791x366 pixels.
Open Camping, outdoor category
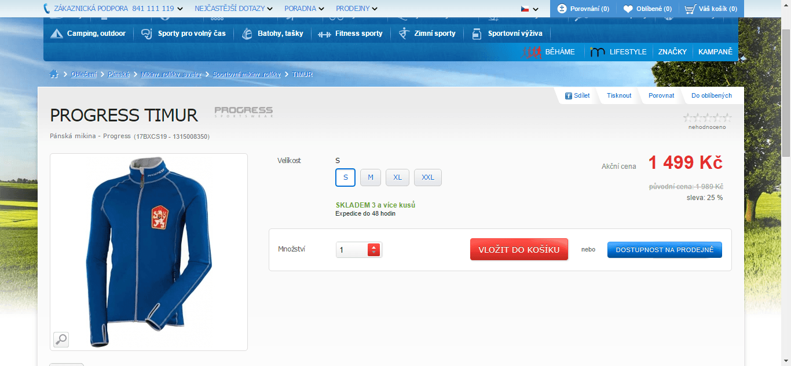click(96, 34)
